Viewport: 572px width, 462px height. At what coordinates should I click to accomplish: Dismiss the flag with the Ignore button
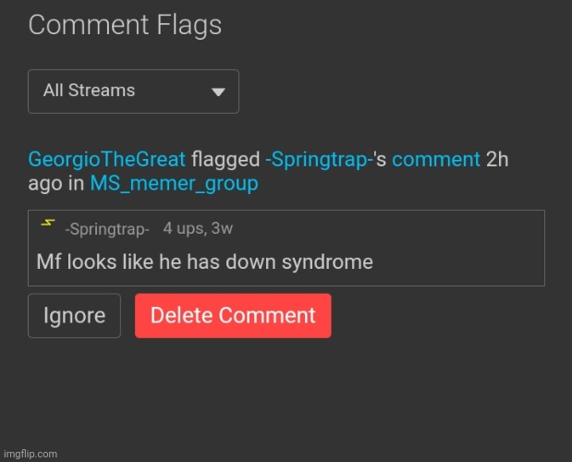click(75, 315)
